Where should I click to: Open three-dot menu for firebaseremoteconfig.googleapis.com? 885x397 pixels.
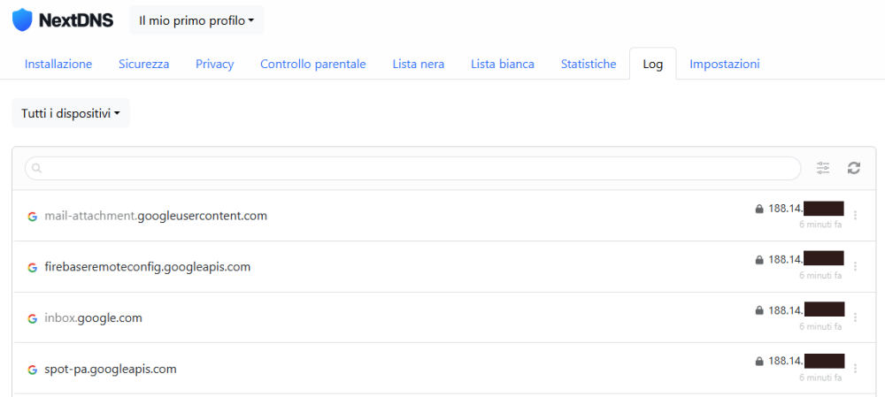tap(856, 266)
